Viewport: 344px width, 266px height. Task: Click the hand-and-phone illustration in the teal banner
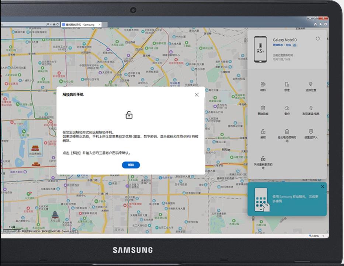pyautogui.click(x=262, y=199)
